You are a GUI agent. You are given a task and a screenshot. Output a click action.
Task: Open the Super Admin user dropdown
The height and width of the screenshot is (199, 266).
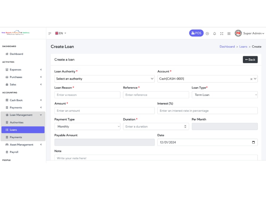click(x=253, y=33)
